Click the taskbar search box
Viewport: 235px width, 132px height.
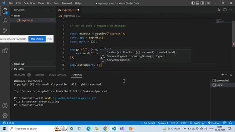click(x=38, y=129)
